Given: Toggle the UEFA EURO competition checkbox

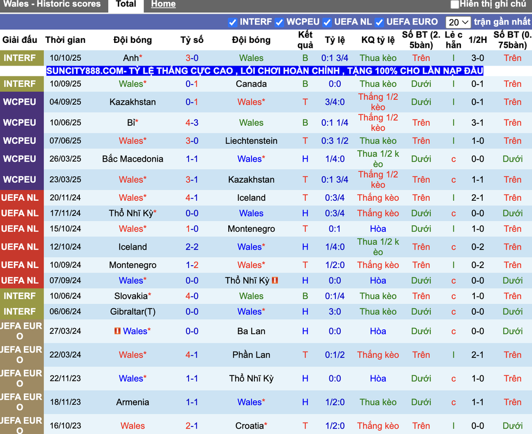Looking at the screenshot, I should pos(379,22).
